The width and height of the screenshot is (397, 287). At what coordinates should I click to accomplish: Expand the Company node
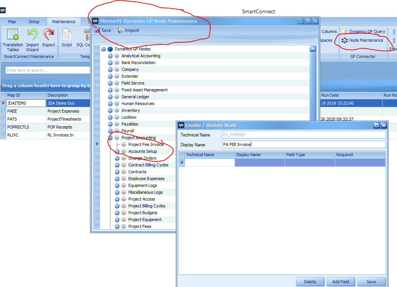[110, 69]
